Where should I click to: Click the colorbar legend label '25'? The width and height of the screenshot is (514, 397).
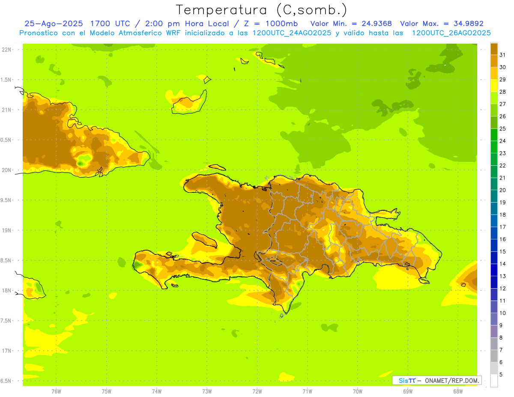tap(503, 128)
